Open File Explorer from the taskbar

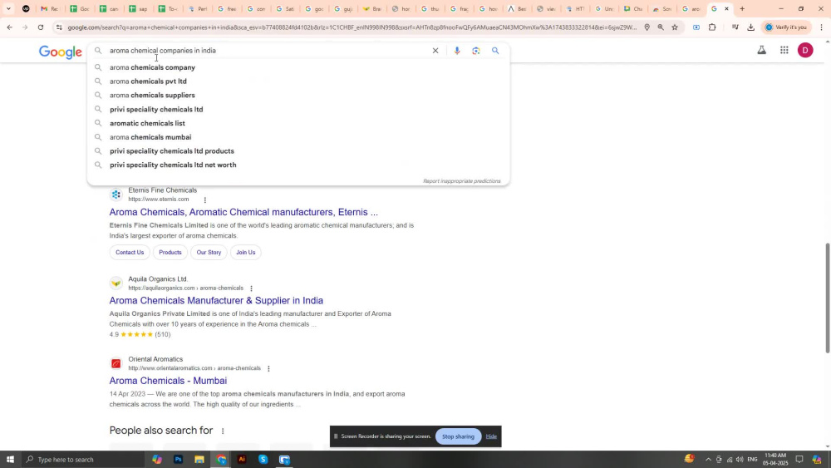[199, 459]
